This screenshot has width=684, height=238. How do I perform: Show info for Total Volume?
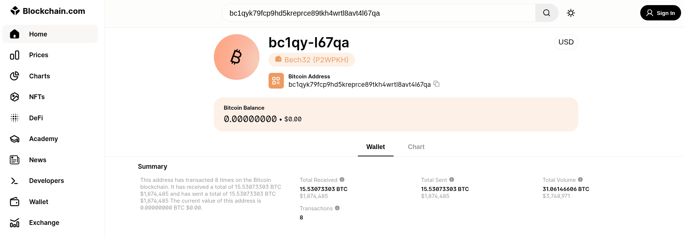point(580,180)
